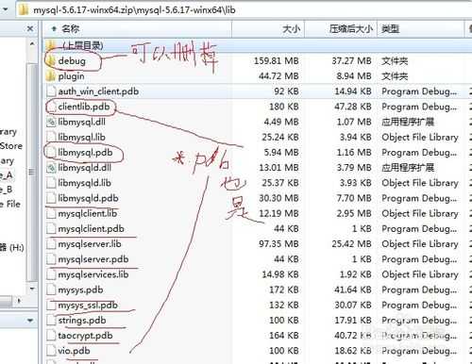
Task: Click 文件夹 type in the debug row
Action: point(395,60)
